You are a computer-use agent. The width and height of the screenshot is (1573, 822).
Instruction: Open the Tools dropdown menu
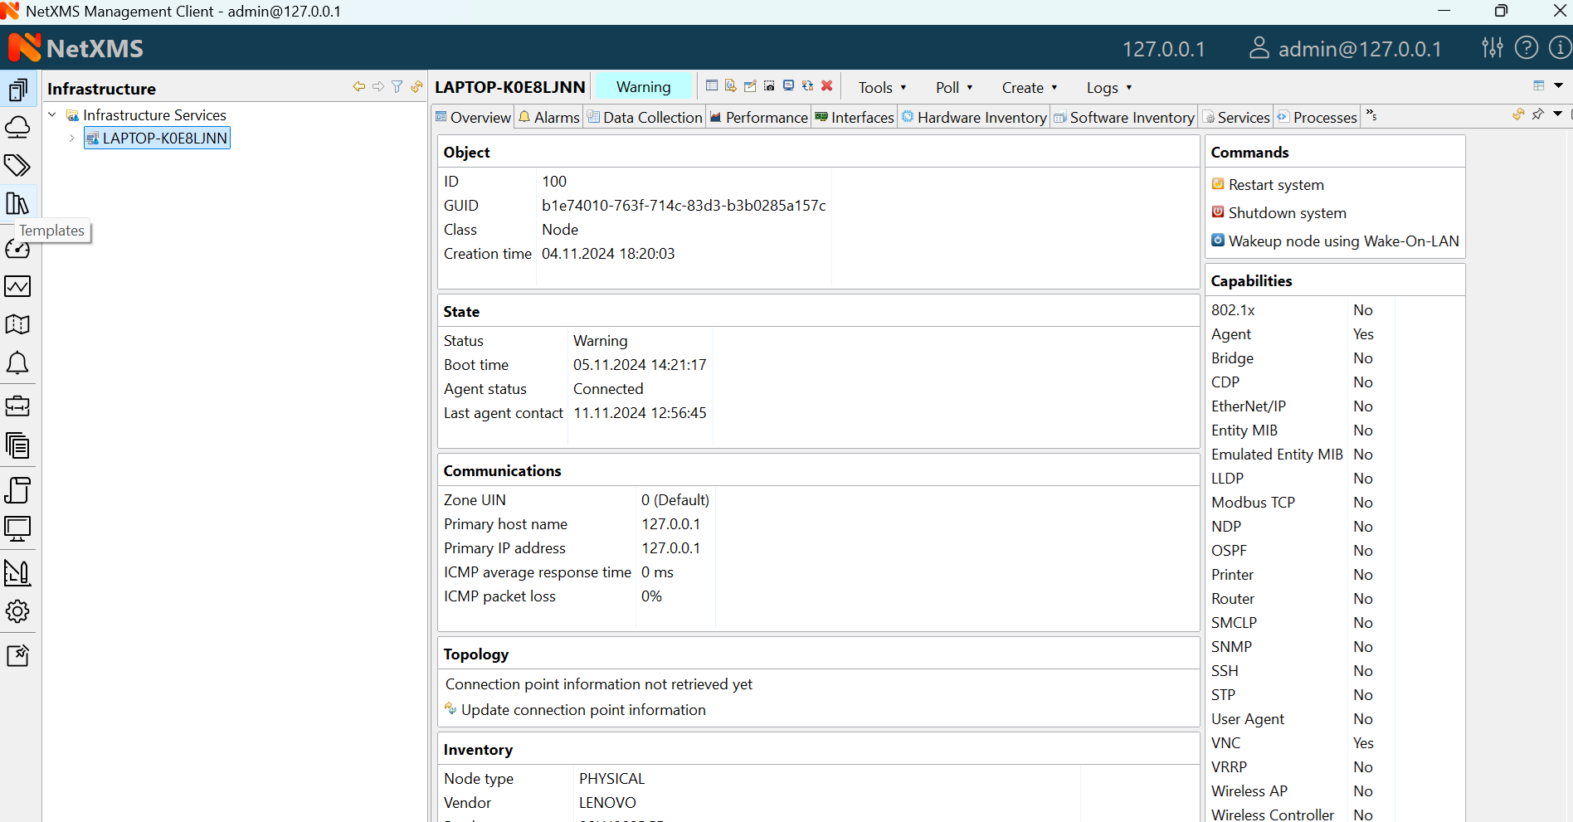point(882,88)
